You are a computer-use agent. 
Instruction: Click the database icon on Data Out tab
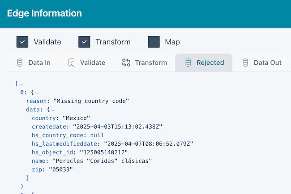(245, 63)
